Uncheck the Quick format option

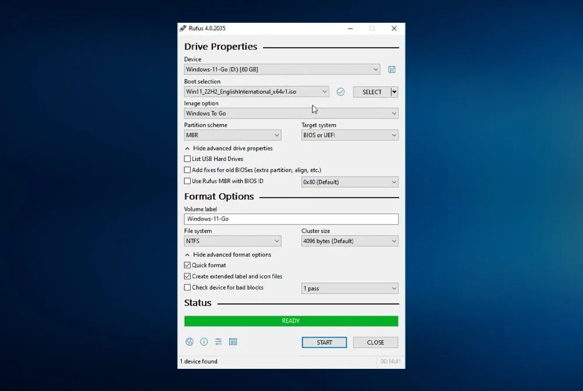click(x=187, y=266)
